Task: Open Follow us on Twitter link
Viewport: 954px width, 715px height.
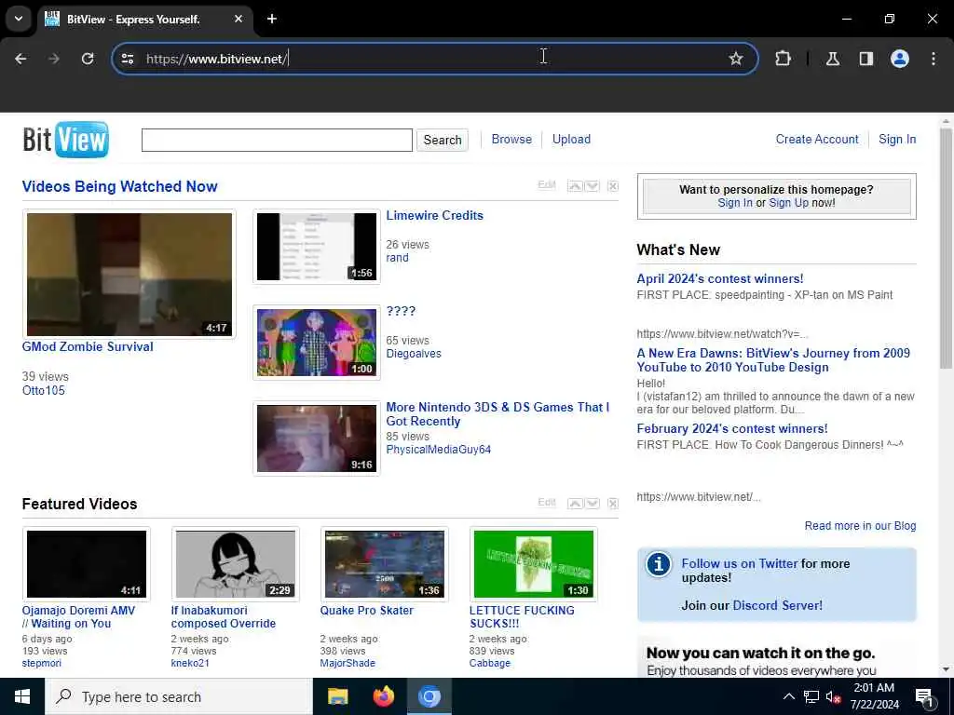Action: [739, 563]
